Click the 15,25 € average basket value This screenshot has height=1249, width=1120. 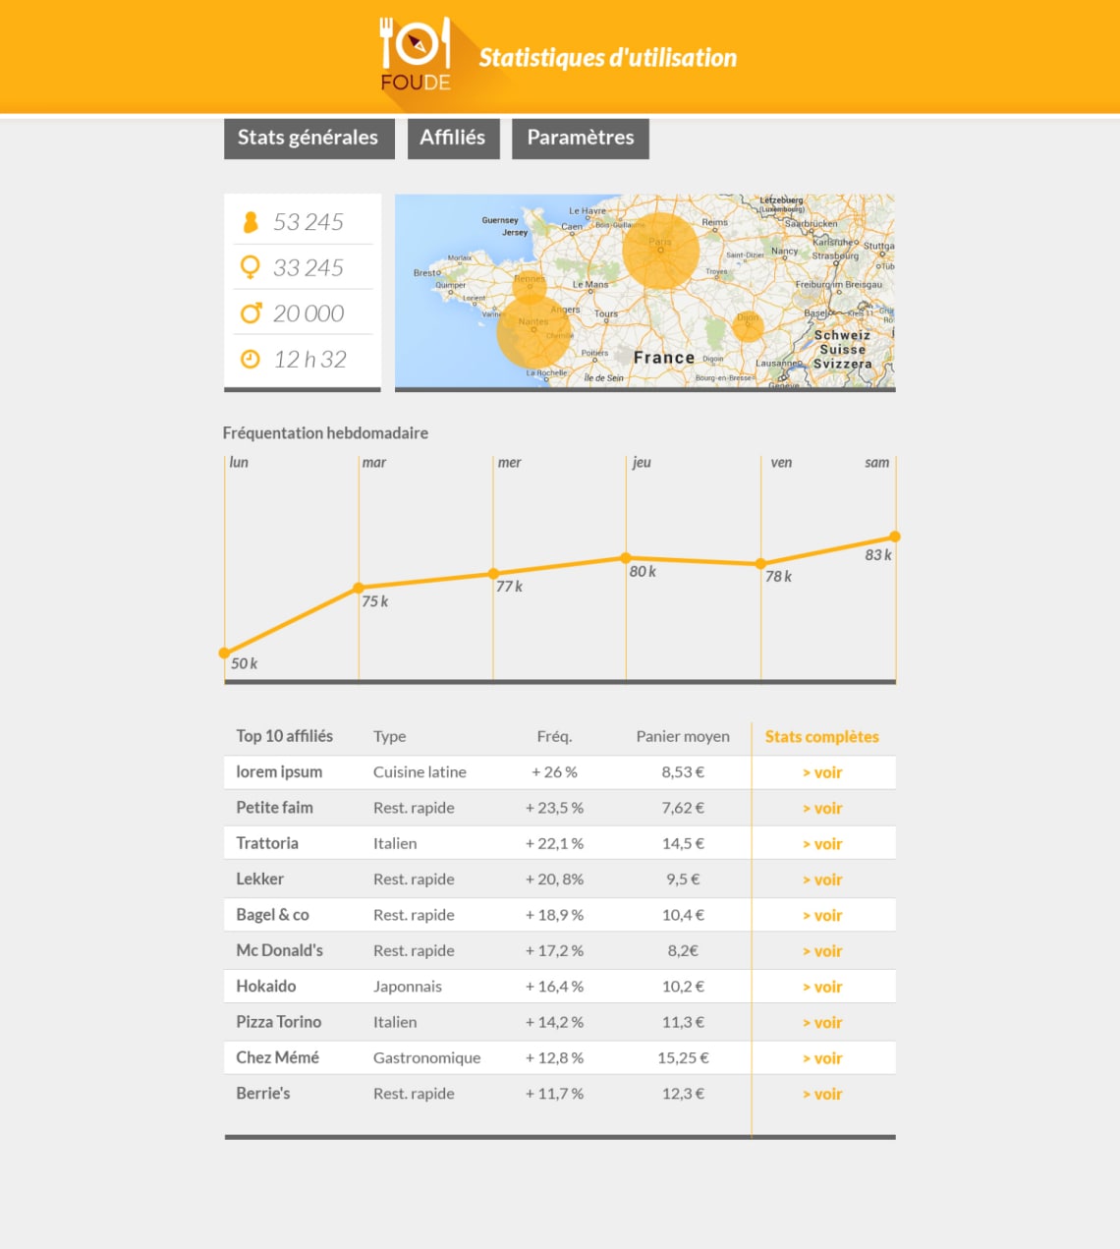pyautogui.click(x=683, y=1058)
